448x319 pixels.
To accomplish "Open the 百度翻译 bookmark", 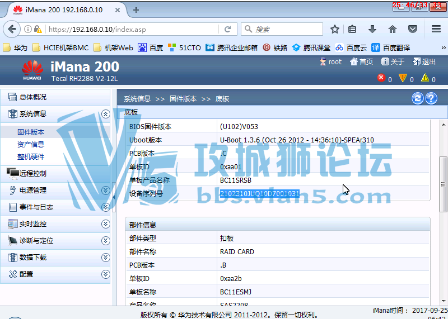I will (x=390, y=47).
